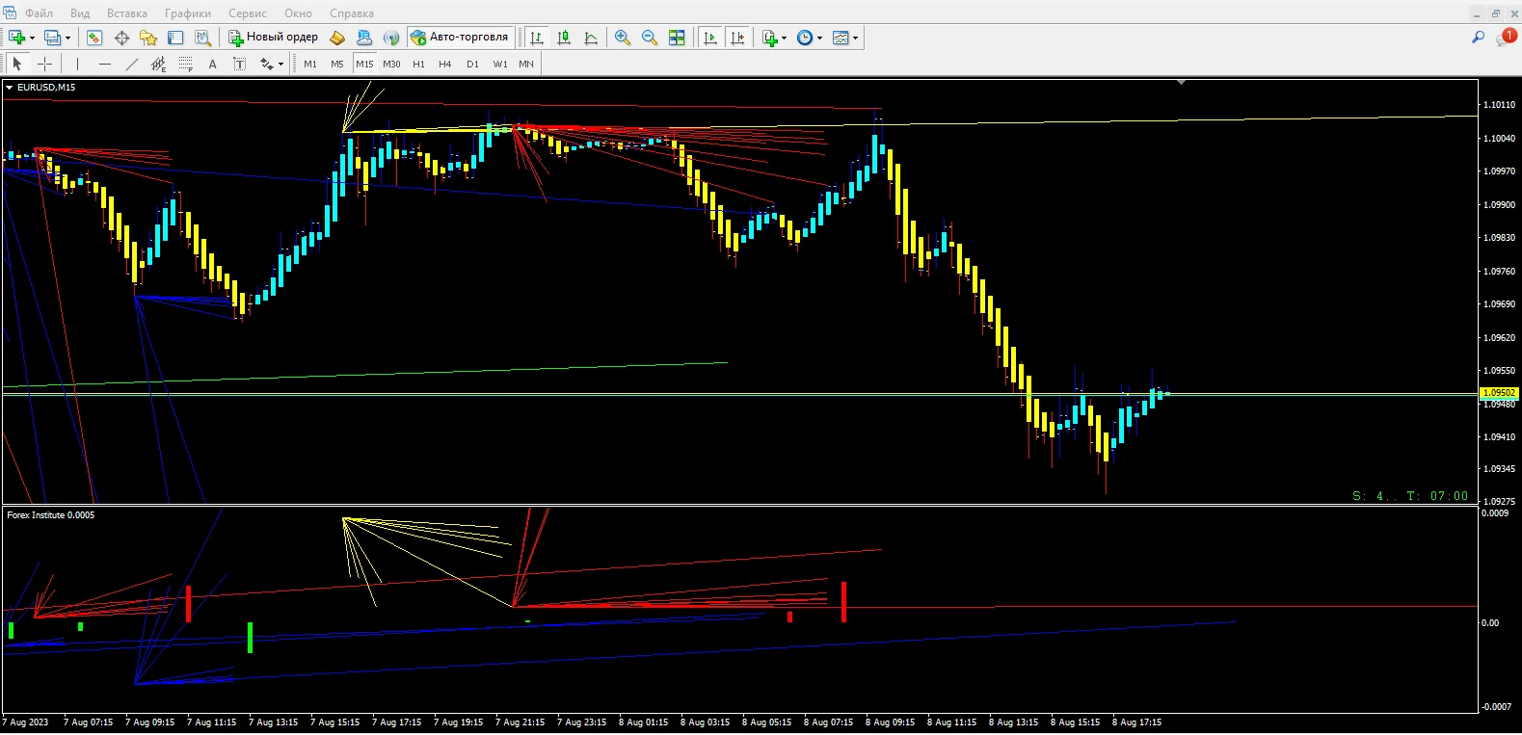Open the search magnifier at top right

point(1478,38)
